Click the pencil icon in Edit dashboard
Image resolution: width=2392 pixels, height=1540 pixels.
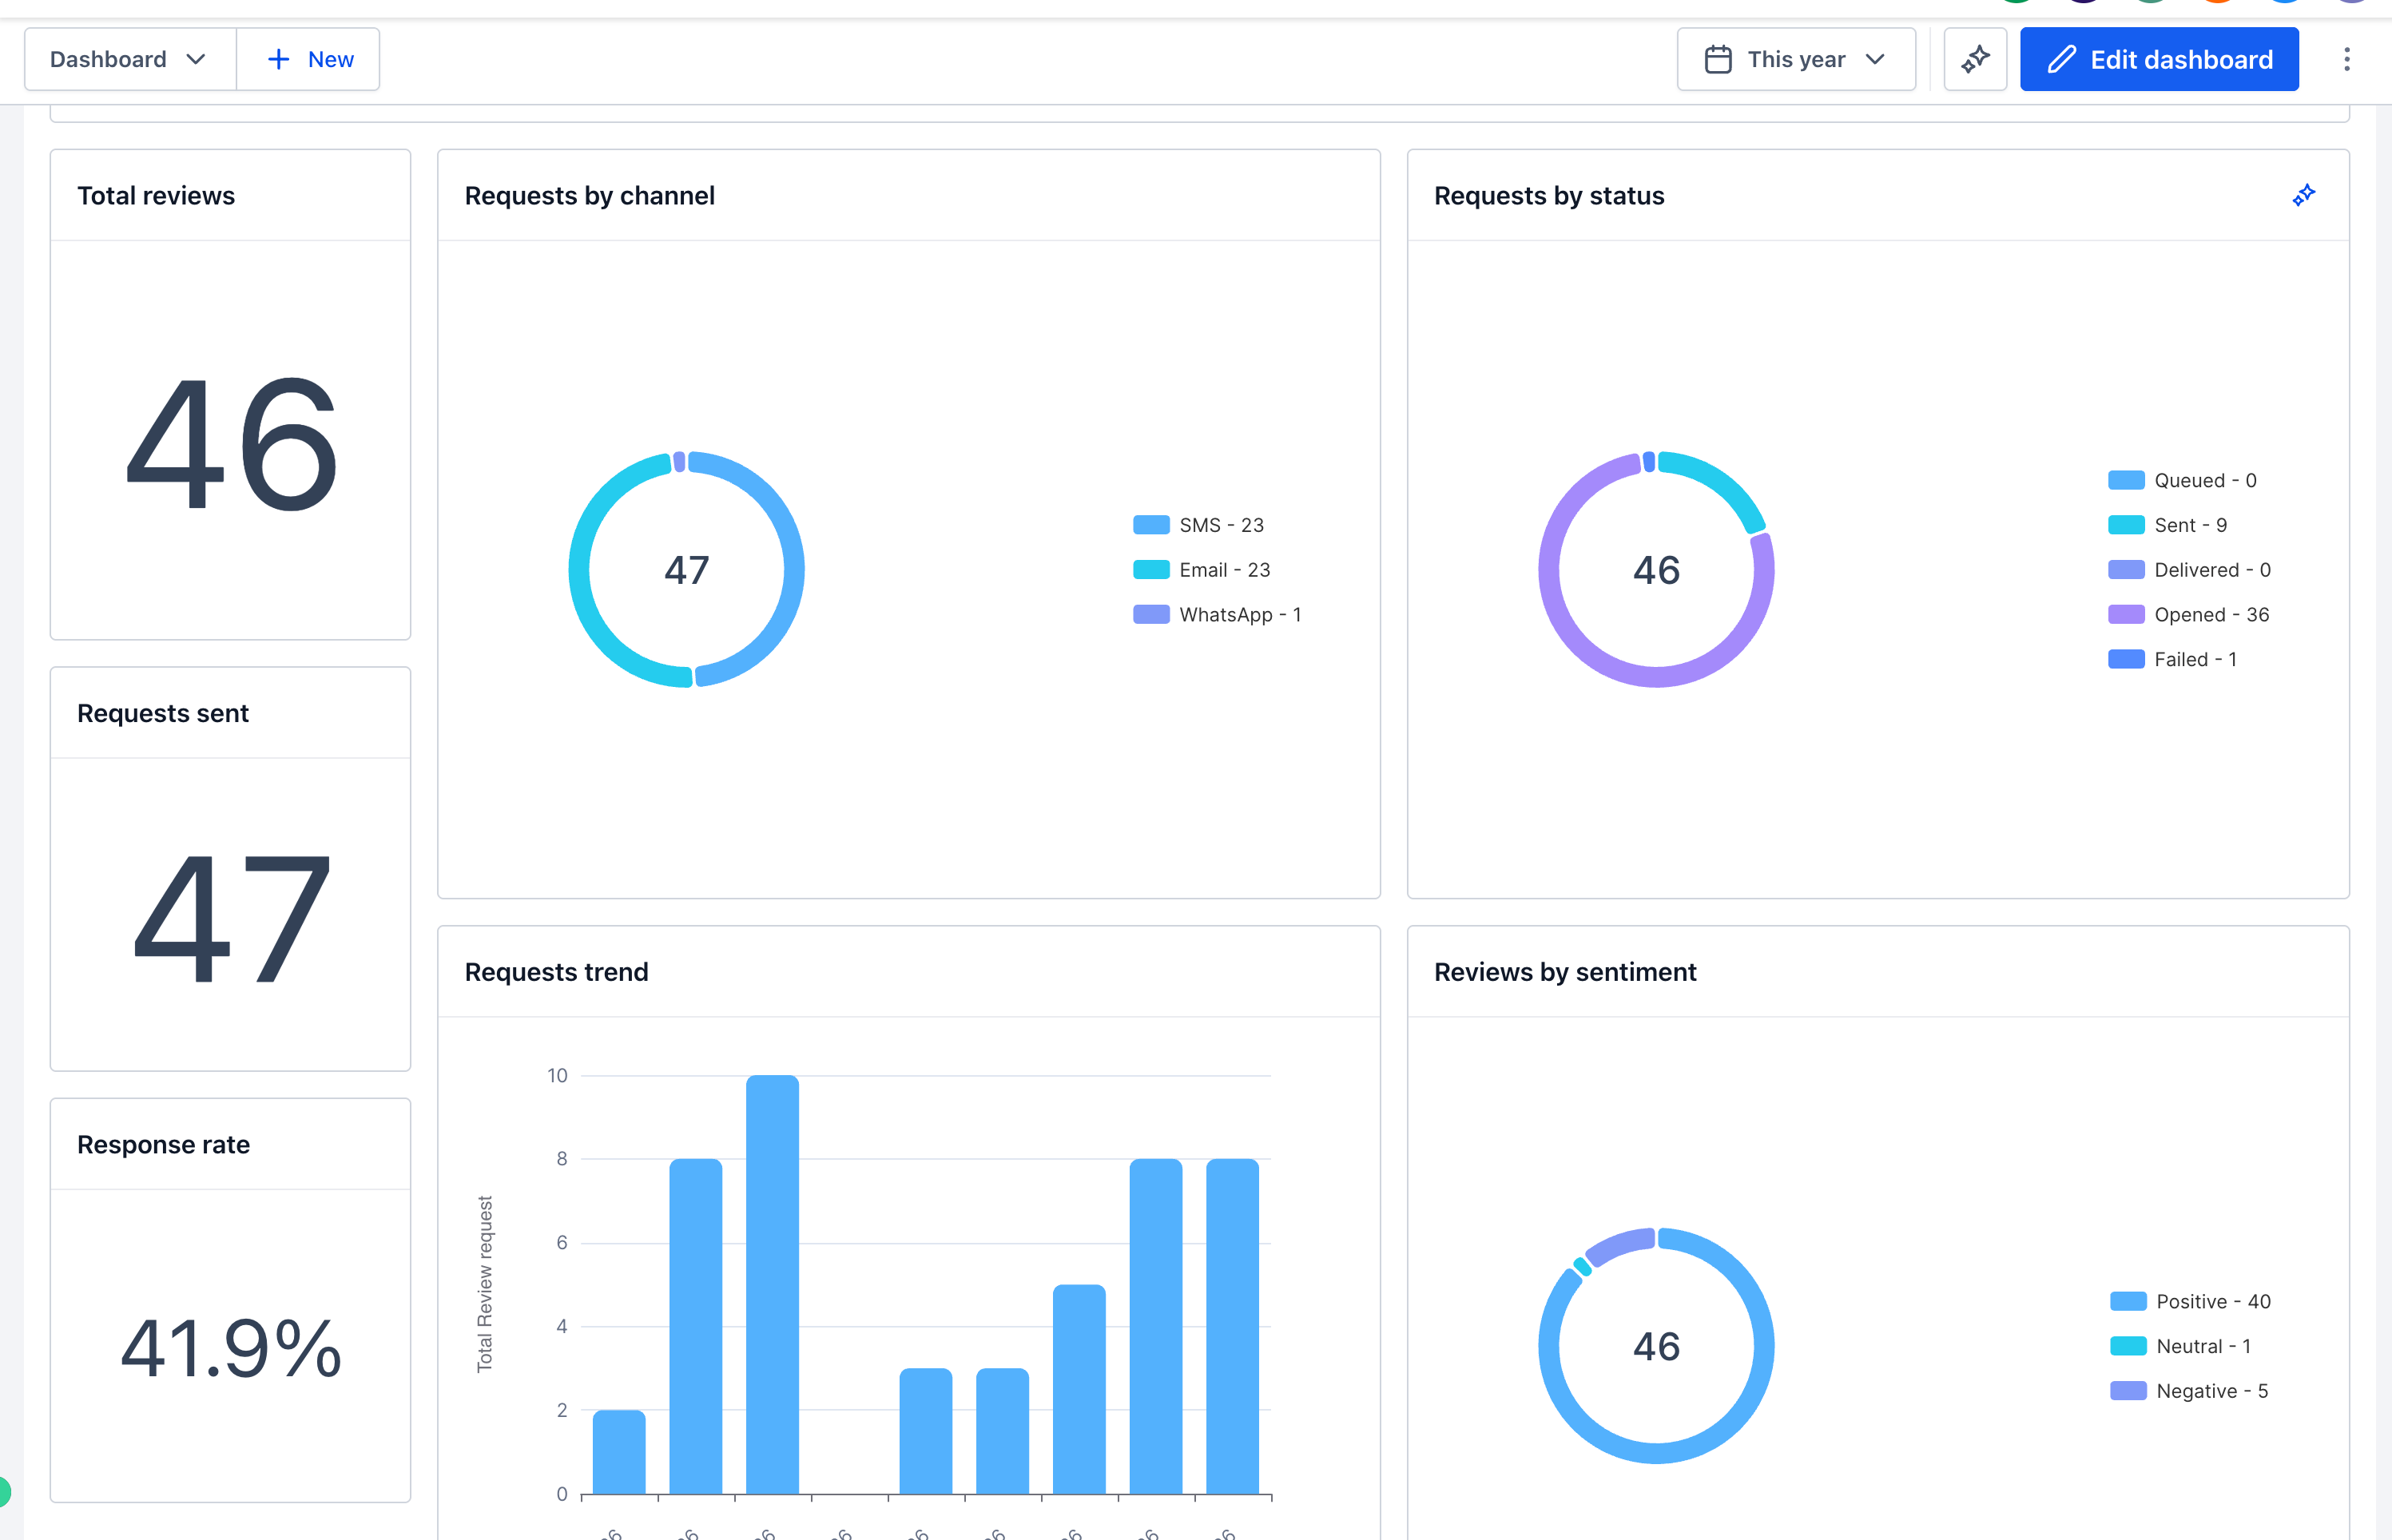click(x=2061, y=60)
